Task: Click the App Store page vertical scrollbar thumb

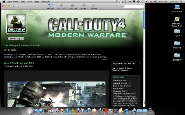Action: (x=144, y=20)
